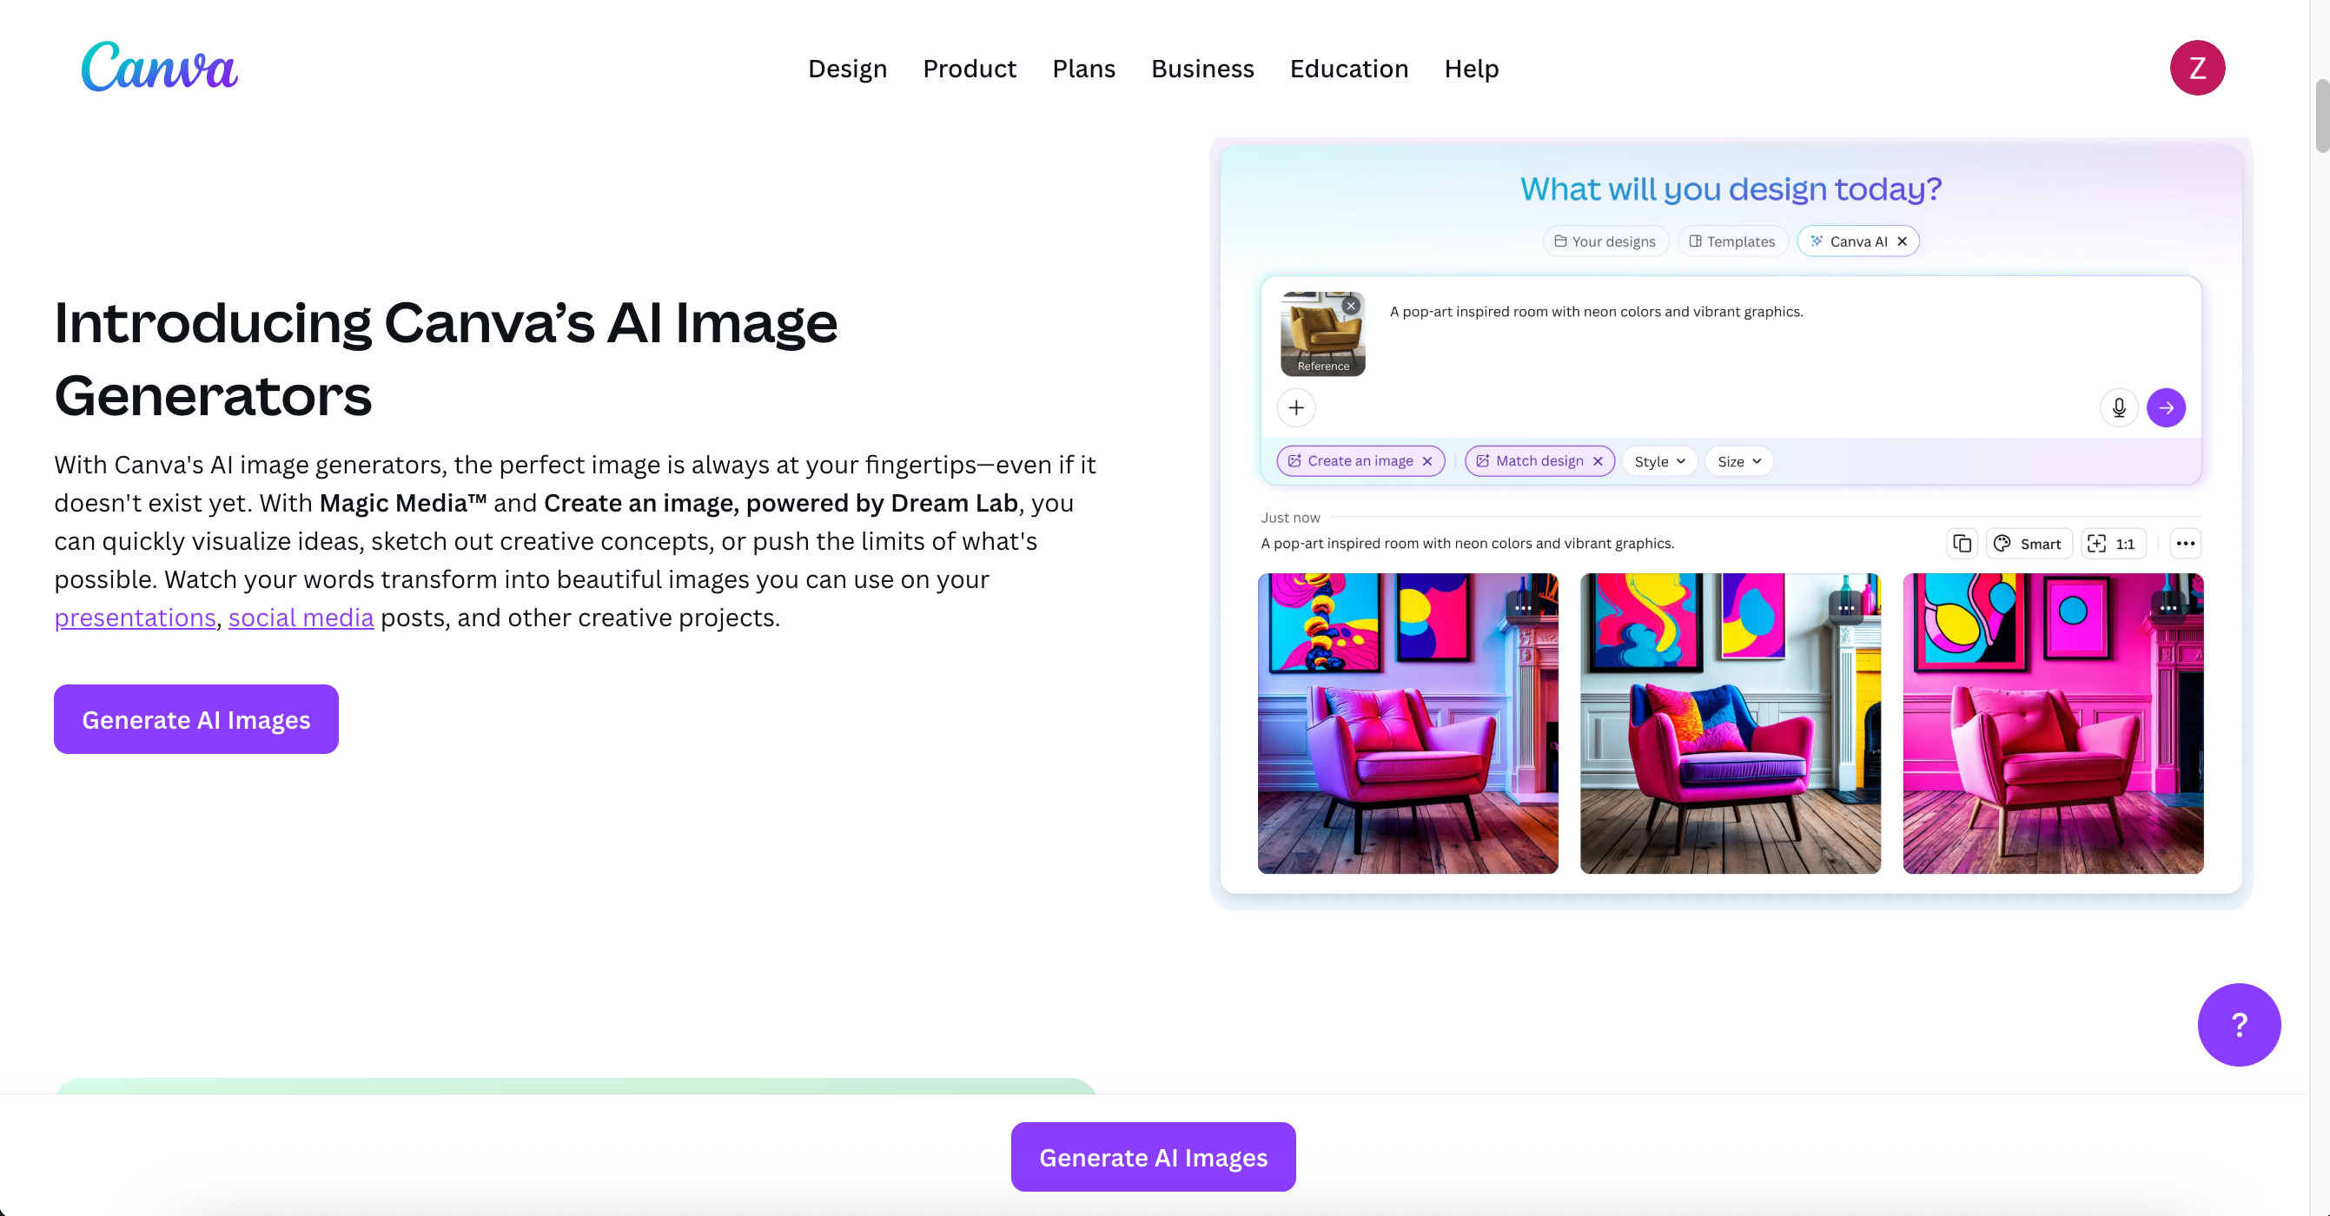This screenshot has width=2330, height=1216.
Task: Open the Education menu item
Action: [1348, 69]
